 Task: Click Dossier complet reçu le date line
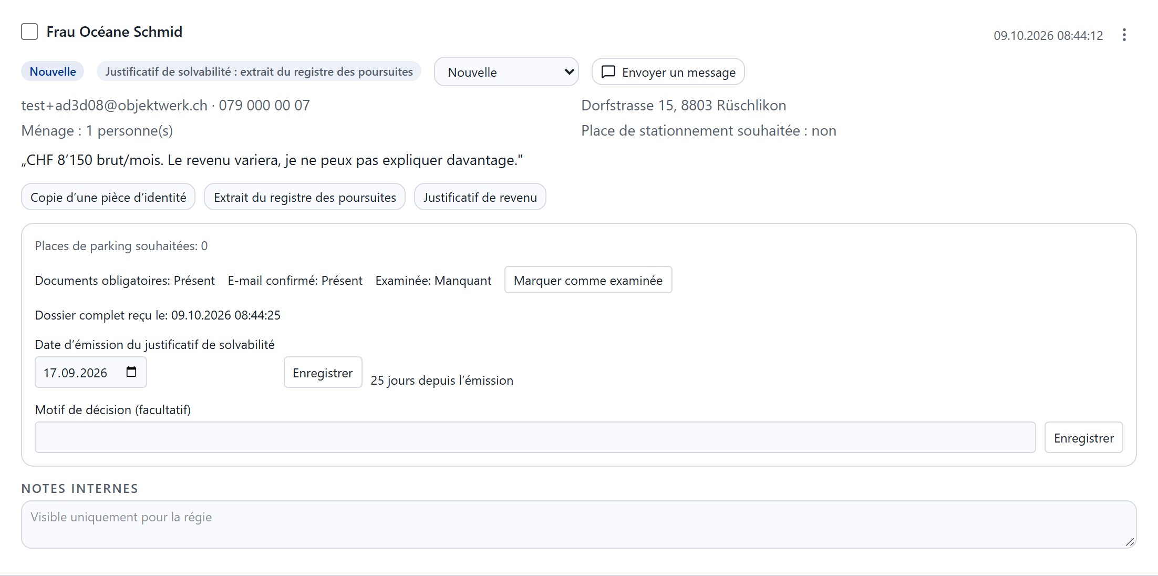(158, 315)
